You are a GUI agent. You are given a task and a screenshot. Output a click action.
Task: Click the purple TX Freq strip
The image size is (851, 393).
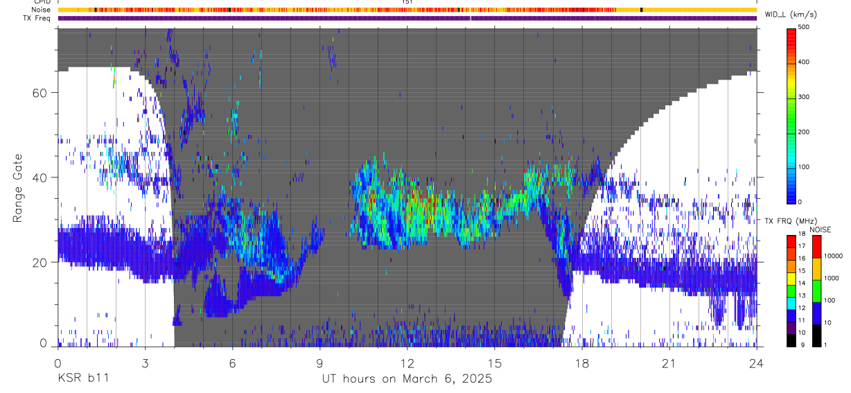pyautogui.click(x=407, y=18)
